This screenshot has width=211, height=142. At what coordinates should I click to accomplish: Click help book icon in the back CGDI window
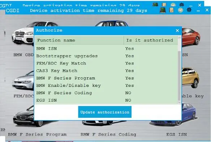[155, 5]
